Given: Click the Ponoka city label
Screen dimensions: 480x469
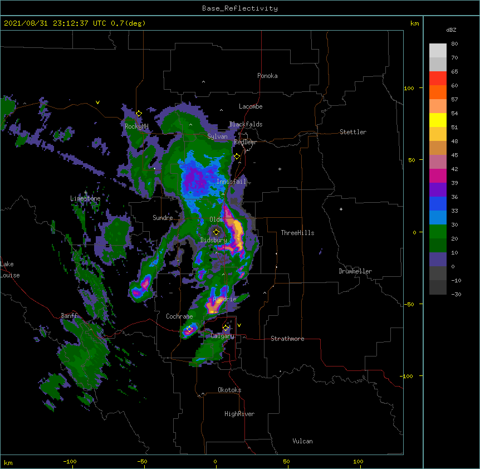Looking at the screenshot, I should (x=267, y=76).
